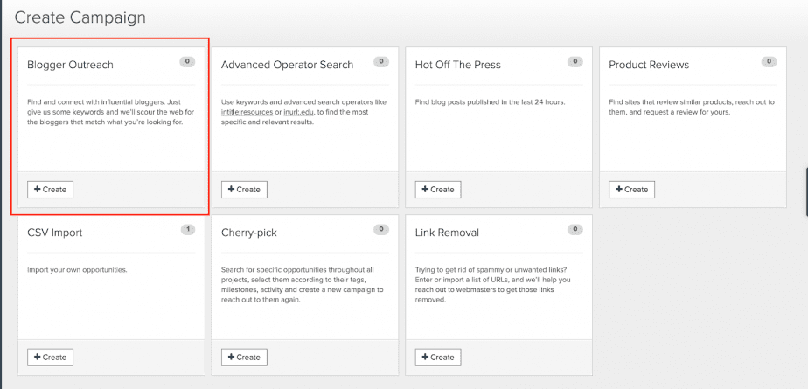Click Create under Blogger Outreach
This screenshot has width=808, height=389.
[x=51, y=189]
